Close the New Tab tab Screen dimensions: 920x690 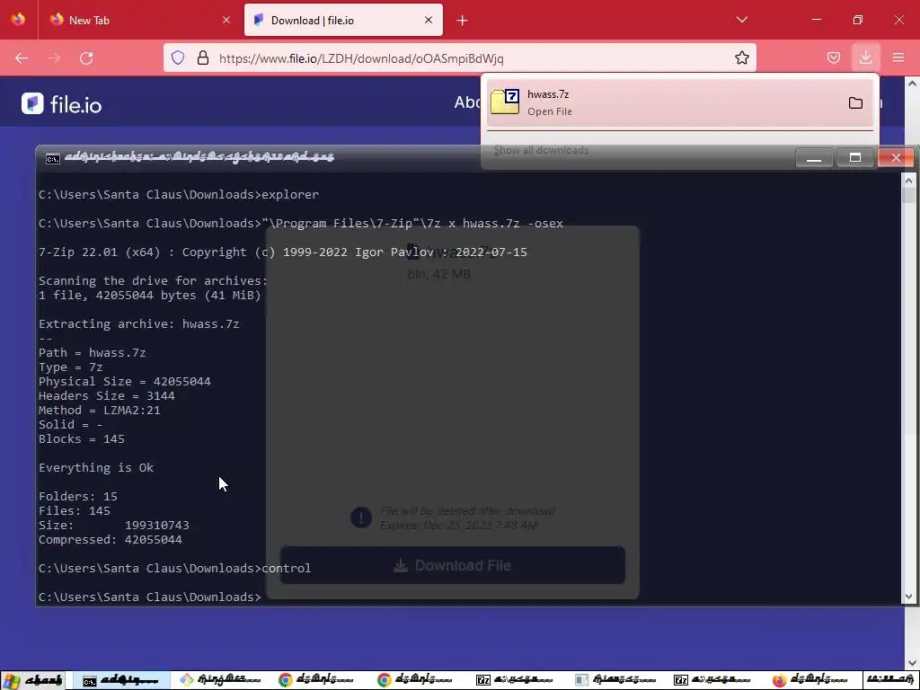(x=226, y=20)
